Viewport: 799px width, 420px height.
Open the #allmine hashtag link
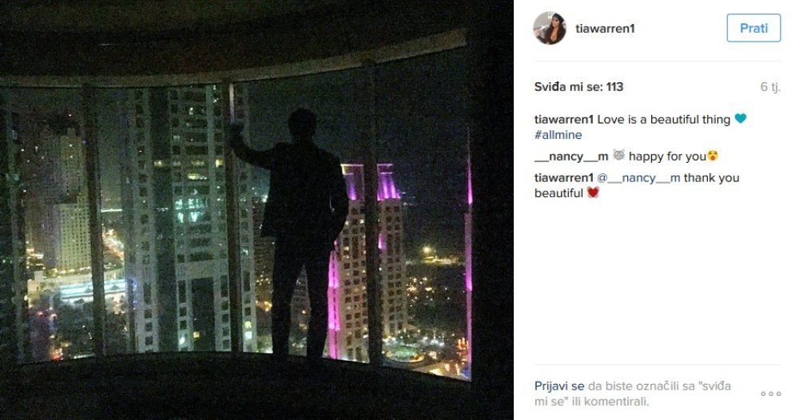(558, 135)
